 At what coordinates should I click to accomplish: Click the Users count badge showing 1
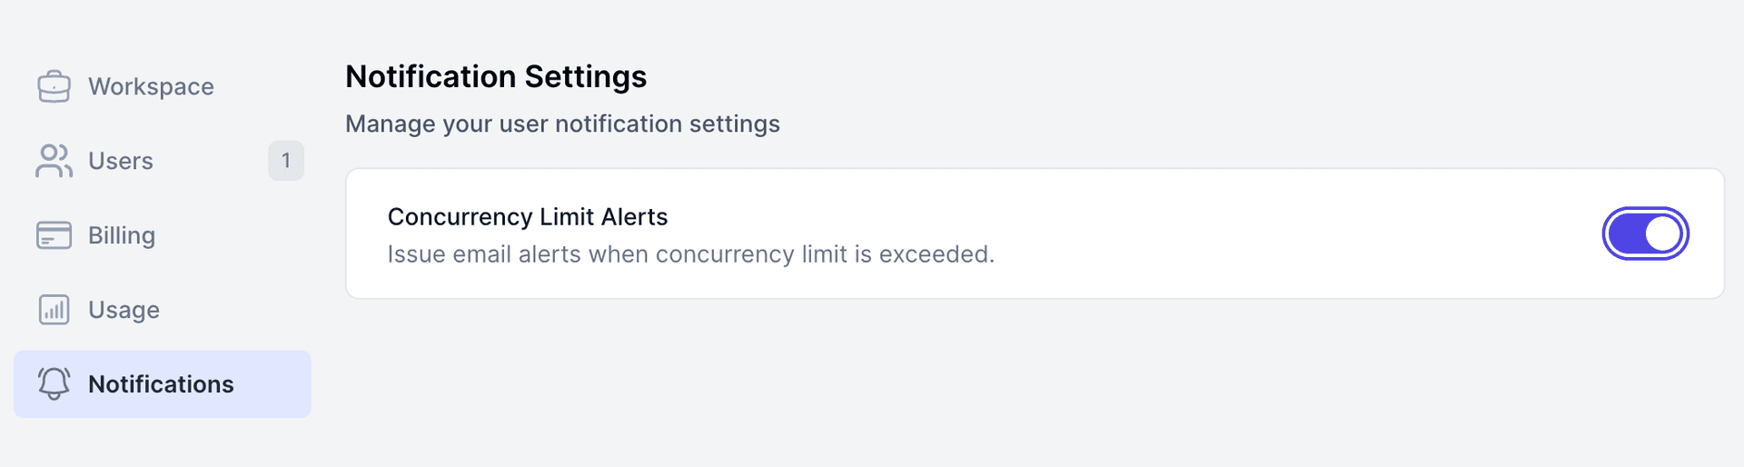286,161
